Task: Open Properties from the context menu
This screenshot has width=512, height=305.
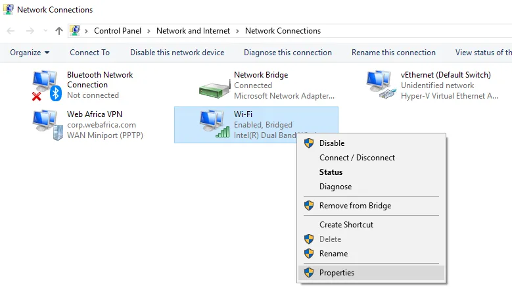Action: [371, 273]
